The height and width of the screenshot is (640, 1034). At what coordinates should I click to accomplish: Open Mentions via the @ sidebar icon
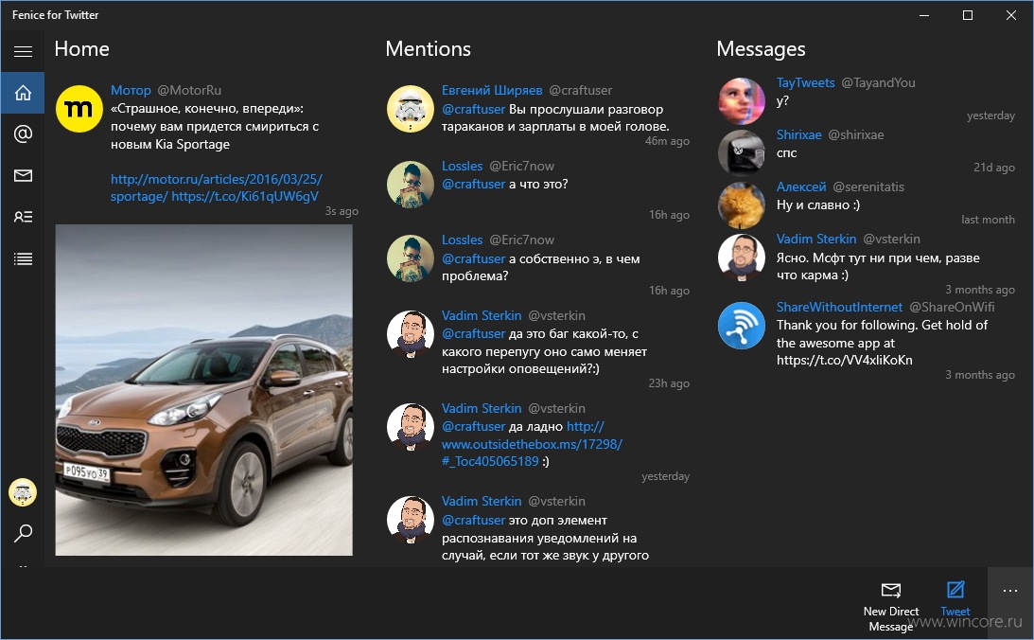click(23, 133)
